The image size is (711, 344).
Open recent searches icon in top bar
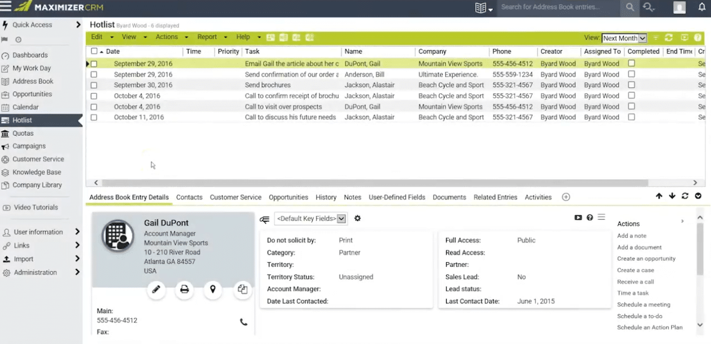(649, 7)
